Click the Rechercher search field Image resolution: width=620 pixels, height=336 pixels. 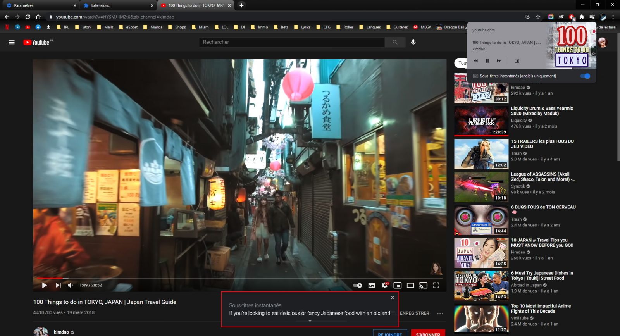(x=292, y=42)
